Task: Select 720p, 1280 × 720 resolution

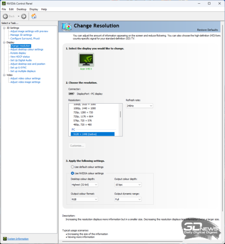Action: (83, 112)
